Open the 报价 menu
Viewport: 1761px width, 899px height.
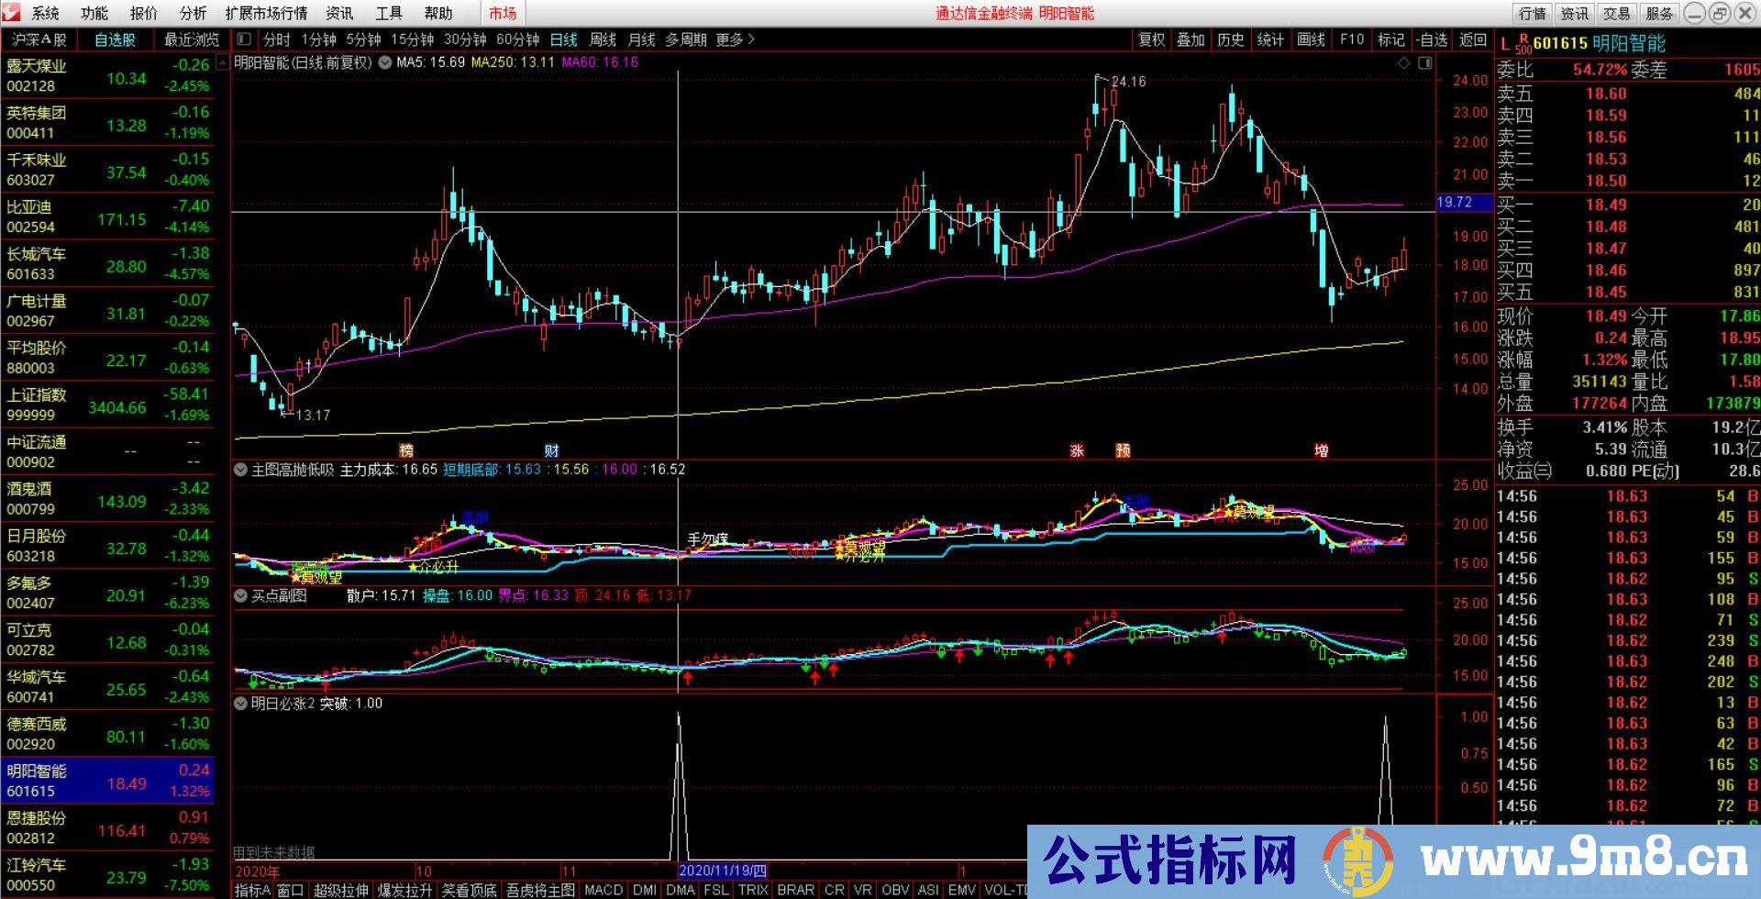143,13
